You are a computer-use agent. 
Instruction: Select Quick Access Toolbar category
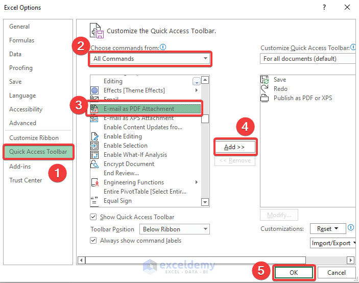(x=38, y=152)
